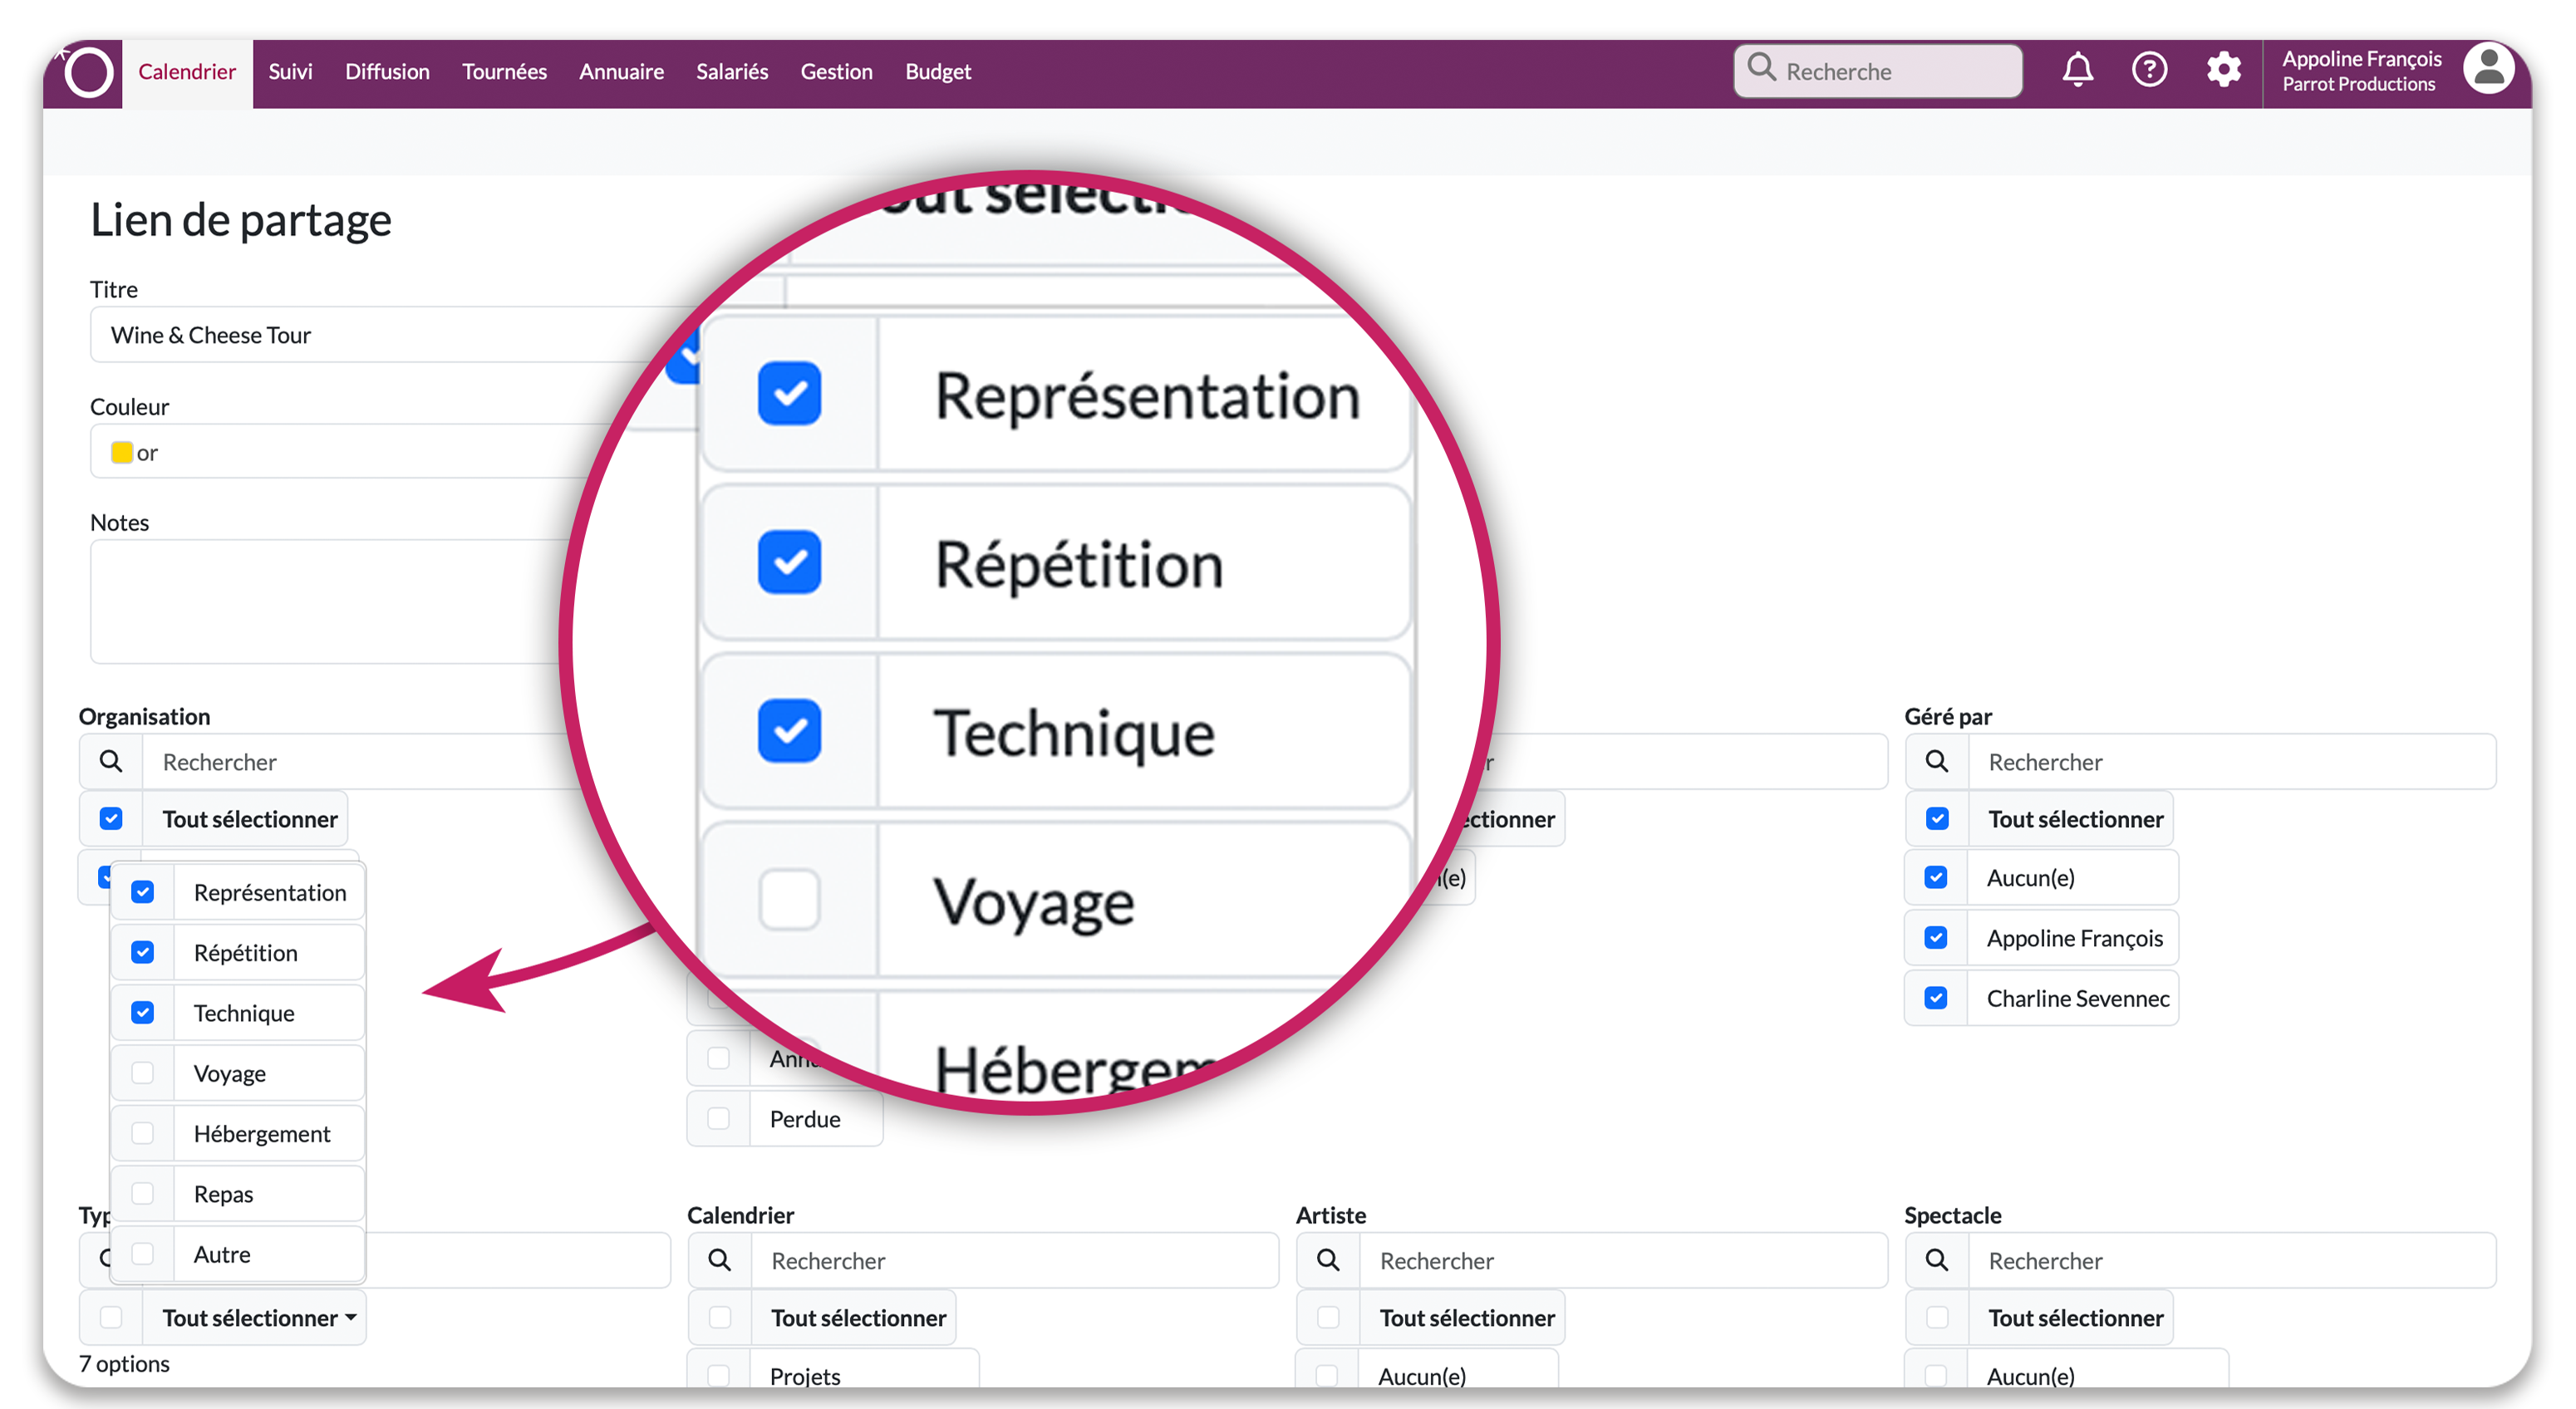Open the notifications bell
Image resolution: width=2576 pixels, height=1409 pixels.
[2078, 70]
